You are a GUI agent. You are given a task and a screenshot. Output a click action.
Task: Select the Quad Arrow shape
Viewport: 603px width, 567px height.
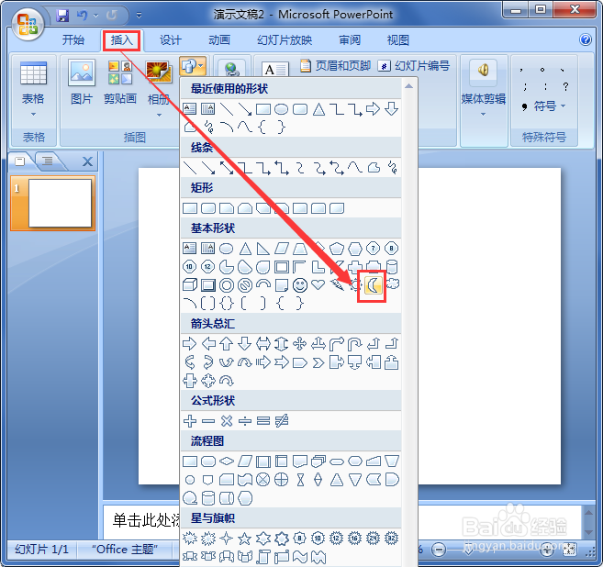pos(299,343)
